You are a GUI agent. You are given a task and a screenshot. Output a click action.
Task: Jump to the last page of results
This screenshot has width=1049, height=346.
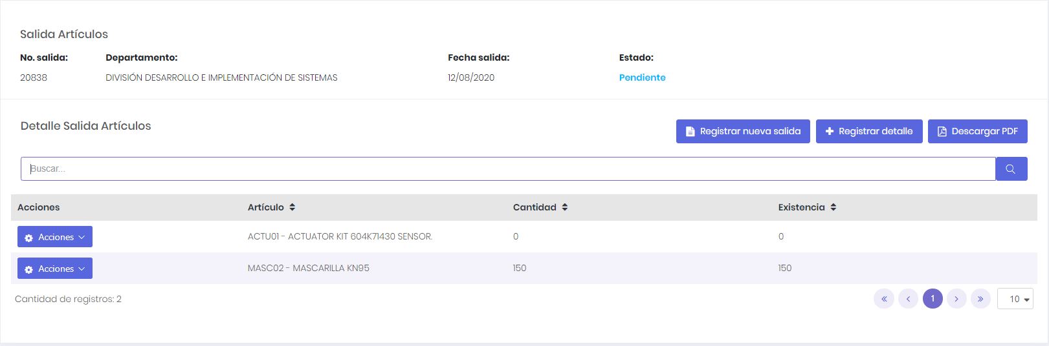(x=980, y=299)
